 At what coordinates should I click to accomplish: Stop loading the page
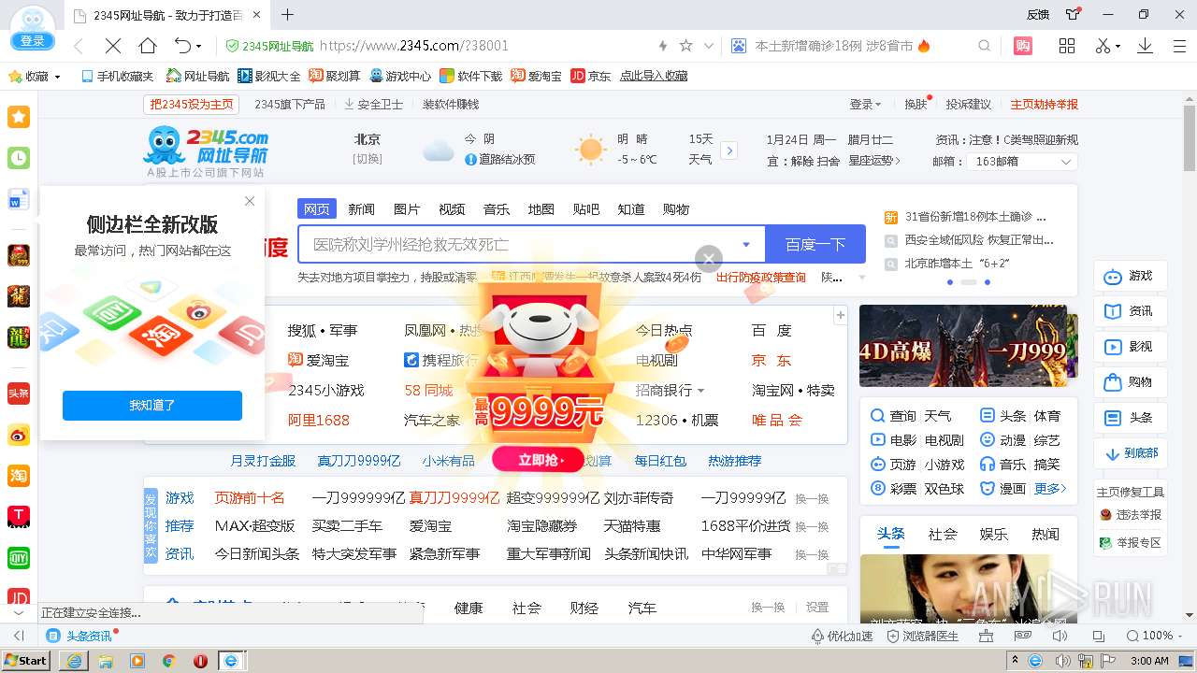pyautogui.click(x=113, y=46)
